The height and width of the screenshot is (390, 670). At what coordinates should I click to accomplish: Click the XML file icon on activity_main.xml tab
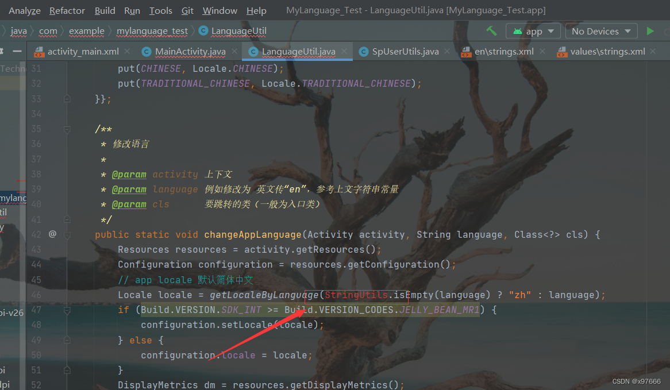click(x=39, y=52)
